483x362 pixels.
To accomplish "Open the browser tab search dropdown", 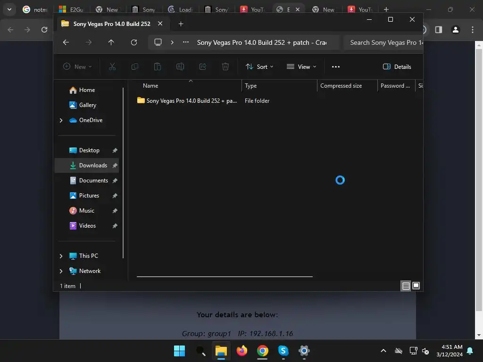I will click(9, 9).
